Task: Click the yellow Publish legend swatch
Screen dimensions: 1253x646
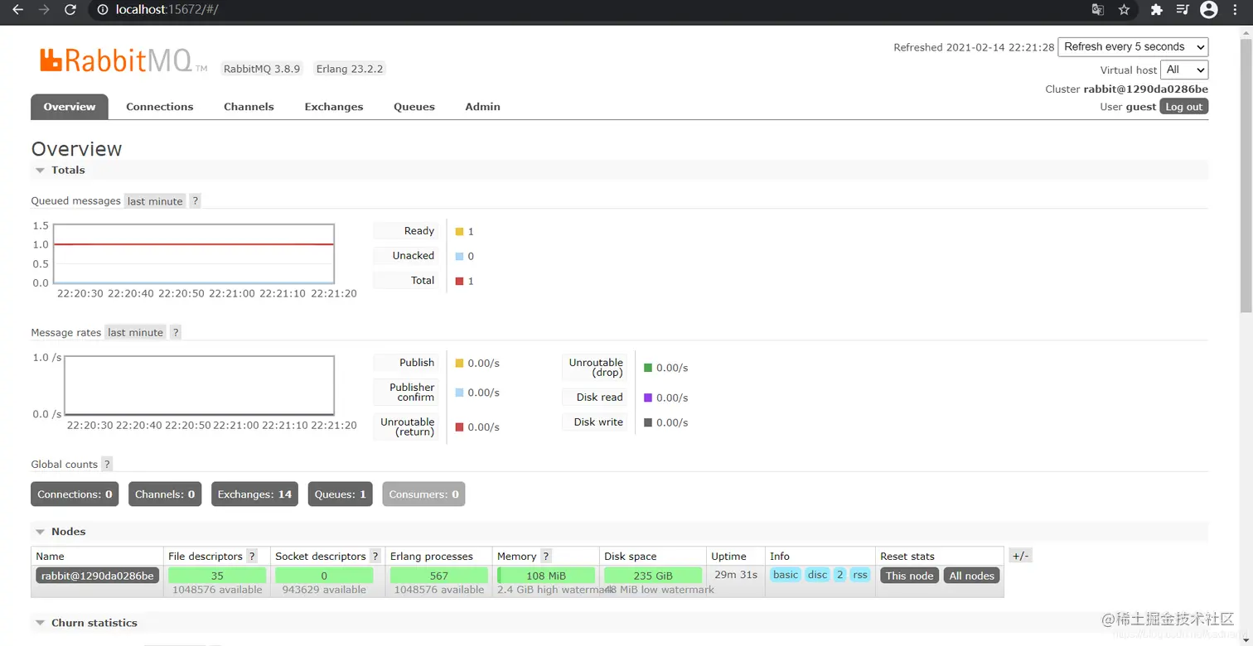Action: click(x=459, y=364)
